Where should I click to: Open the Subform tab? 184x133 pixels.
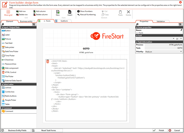(x=63, y=21)
